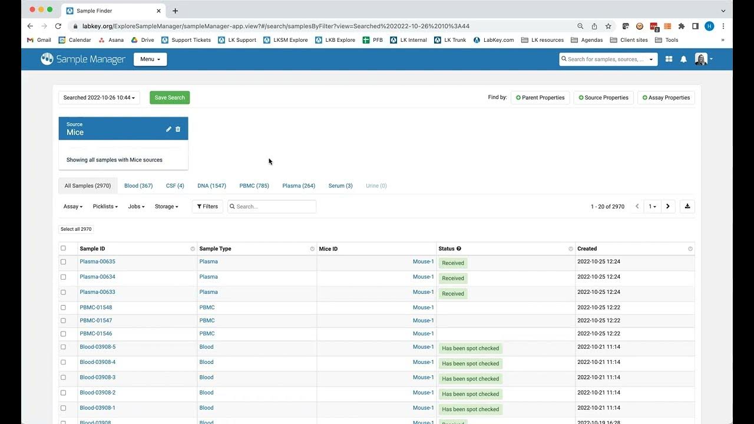This screenshot has width=754, height=424.
Task: Click the grid Search input field
Action: coord(272,207)
